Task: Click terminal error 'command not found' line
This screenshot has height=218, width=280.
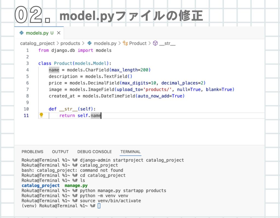Action: [72, 170]
